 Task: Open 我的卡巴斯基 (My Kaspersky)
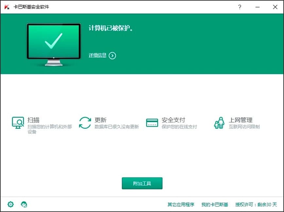(215, 204)
